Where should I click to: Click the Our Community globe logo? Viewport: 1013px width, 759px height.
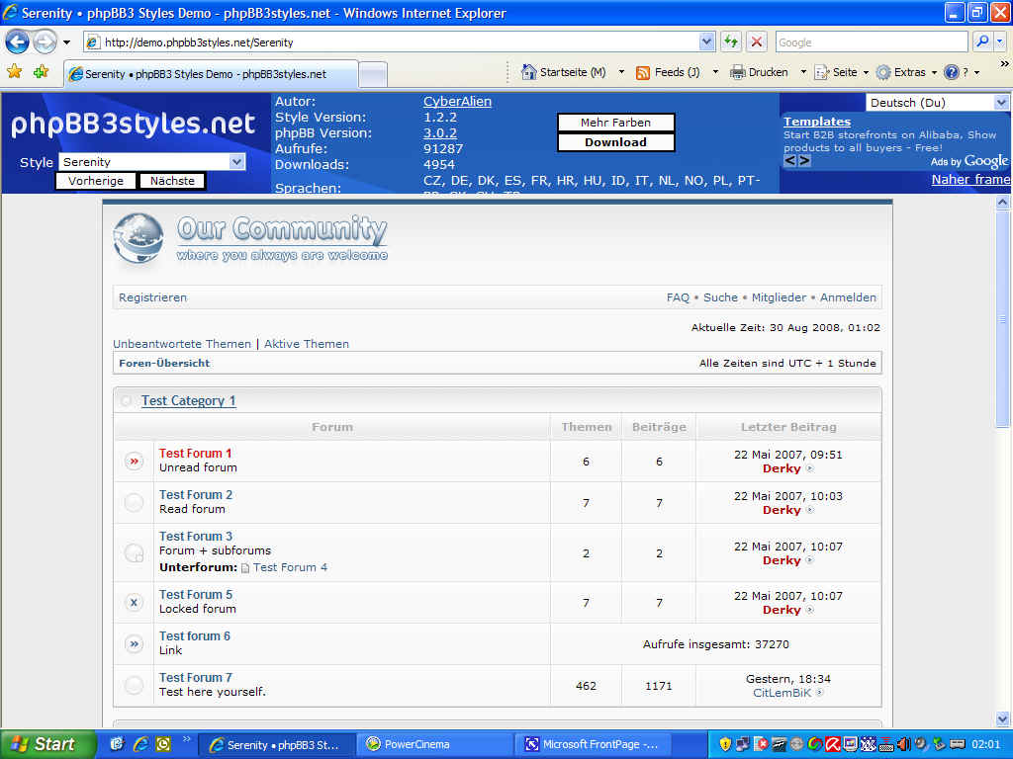coord(138,239)
